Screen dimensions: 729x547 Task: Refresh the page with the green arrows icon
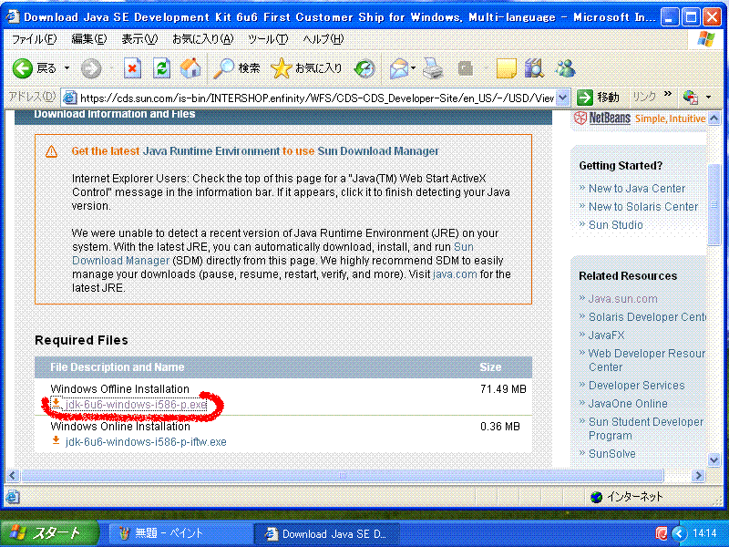point(161,69)
